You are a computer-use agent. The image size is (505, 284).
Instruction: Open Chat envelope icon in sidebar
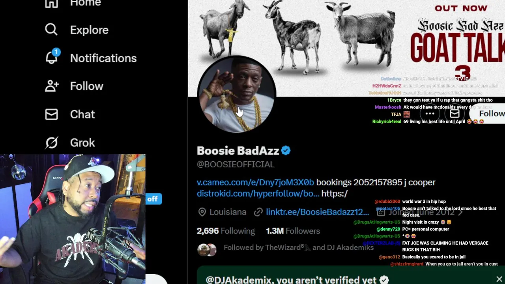coord(51,114)
